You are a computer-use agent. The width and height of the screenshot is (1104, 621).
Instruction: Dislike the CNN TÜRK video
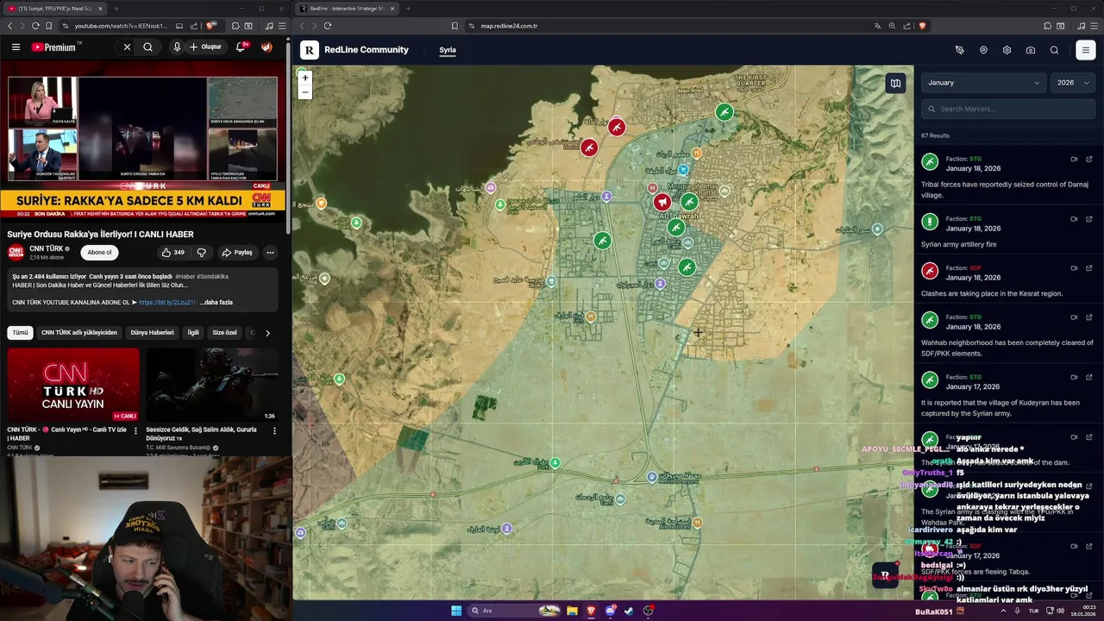(202, 253)
